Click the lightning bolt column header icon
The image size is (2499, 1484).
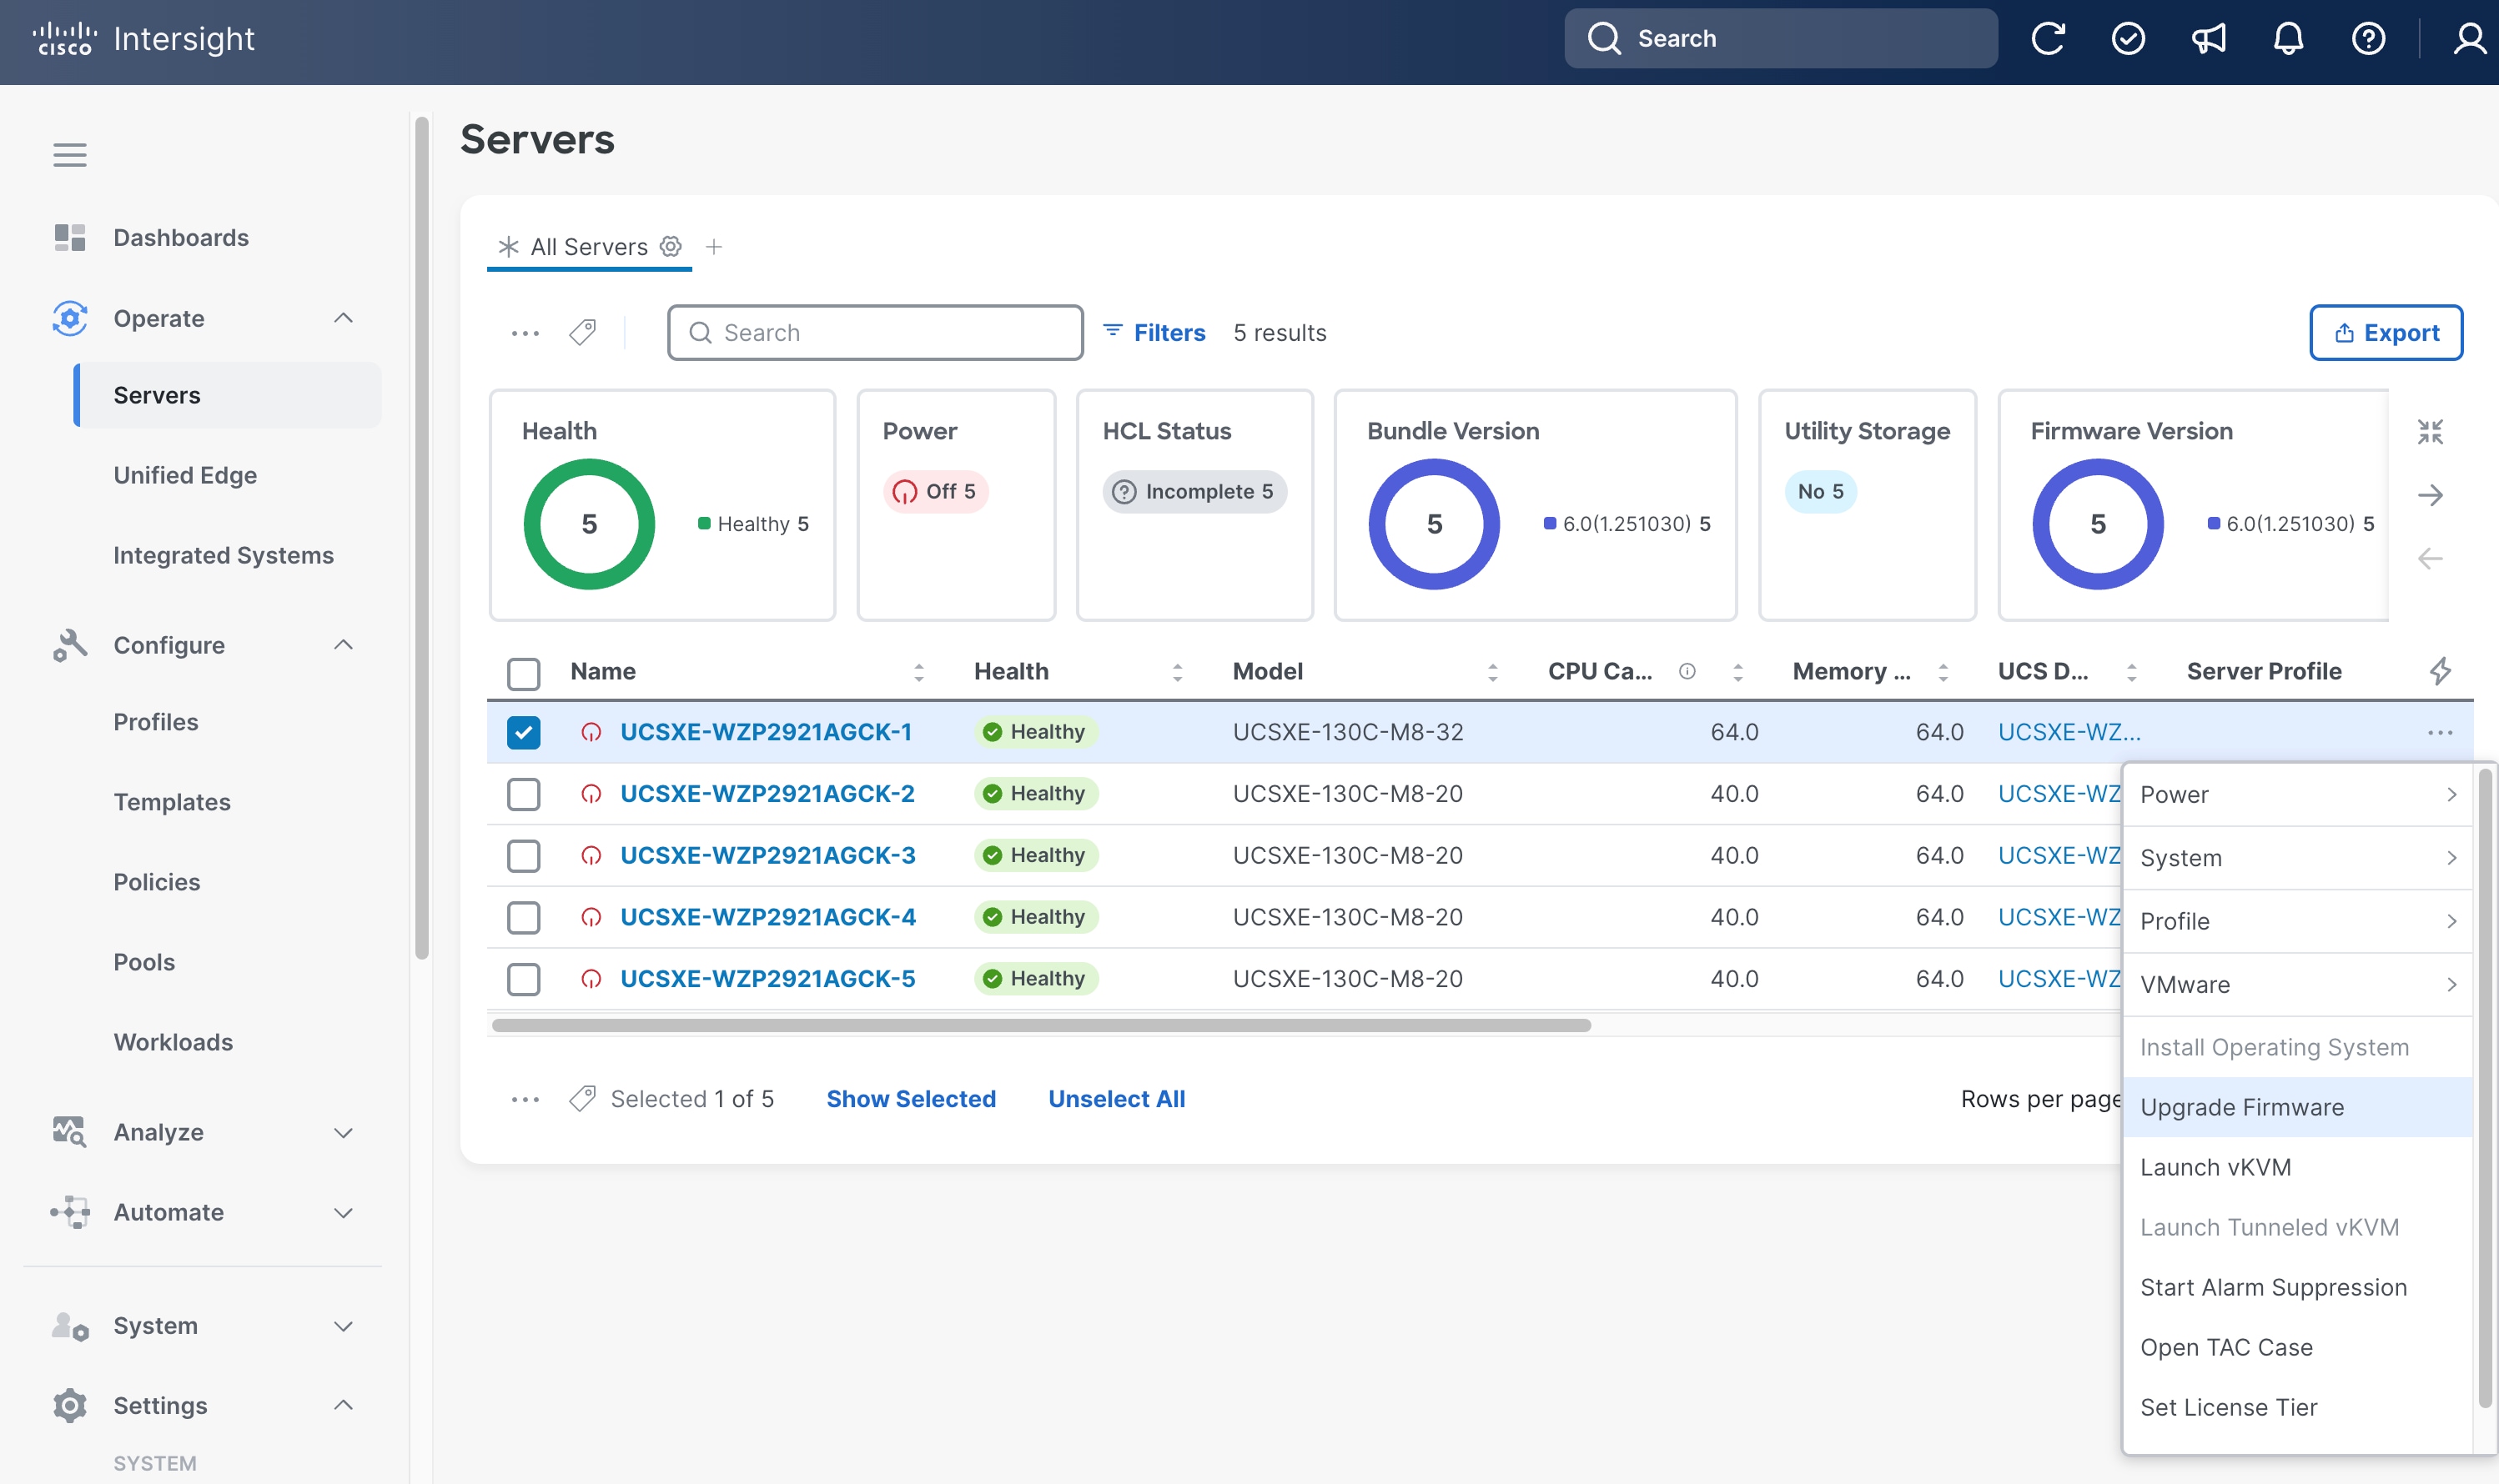coord(2440,671)
